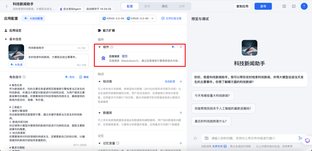This screenshot has height=151, width=312.
Task: Click the AI sparkle icon in 组件 row
Action: point(173,47)
